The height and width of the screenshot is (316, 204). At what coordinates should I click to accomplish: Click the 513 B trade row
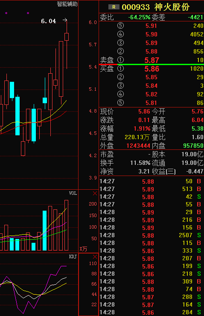(x=152, y=189)
